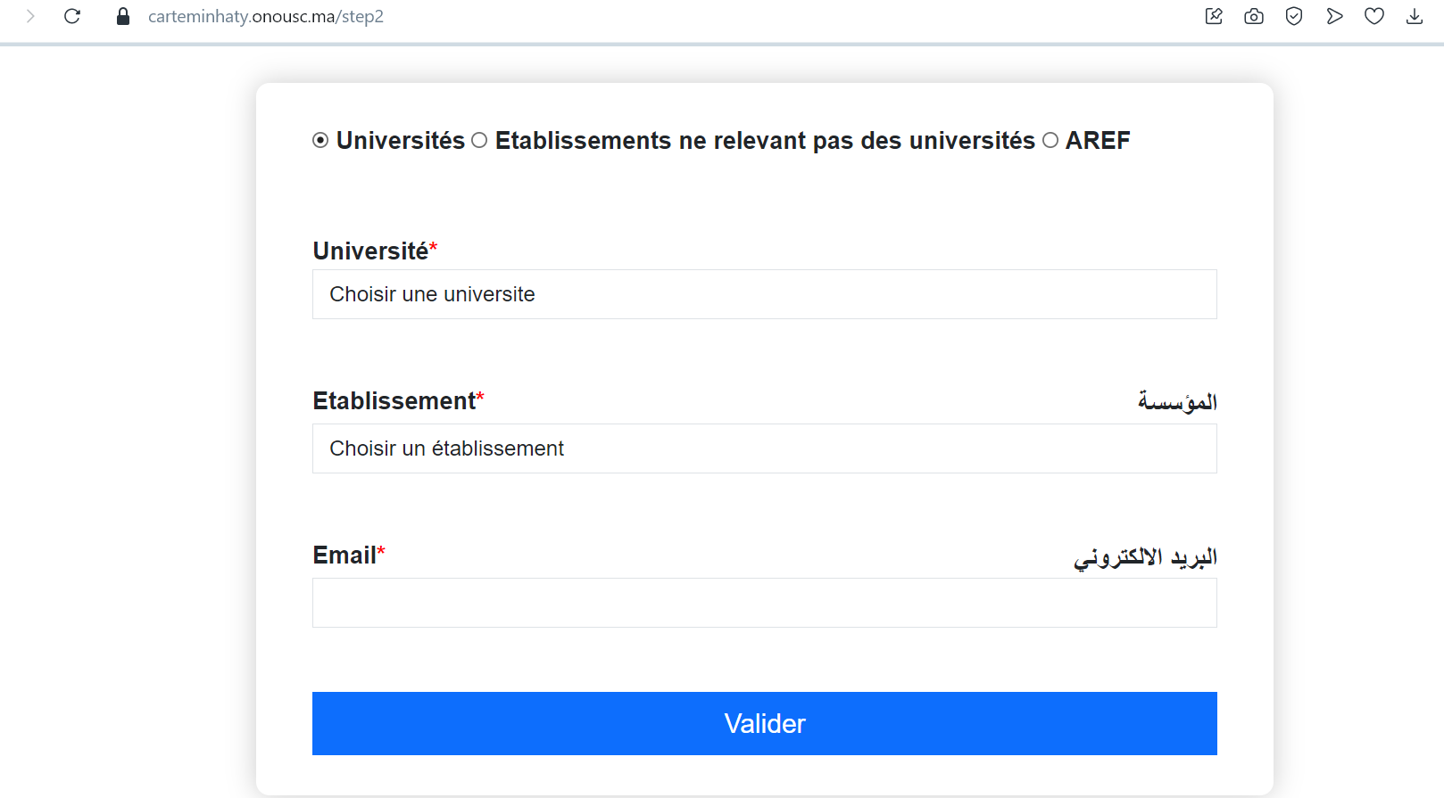
Task: Open the 'Choisir un établissement' dropdown
Action: [764, 448]
